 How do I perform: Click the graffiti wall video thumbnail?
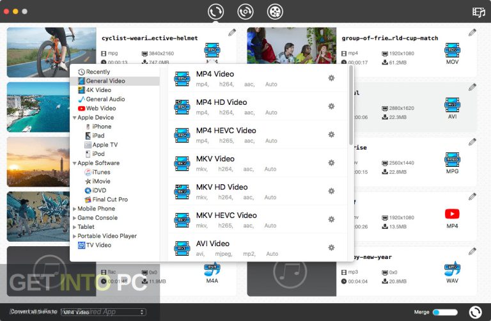tap(38, 216)
